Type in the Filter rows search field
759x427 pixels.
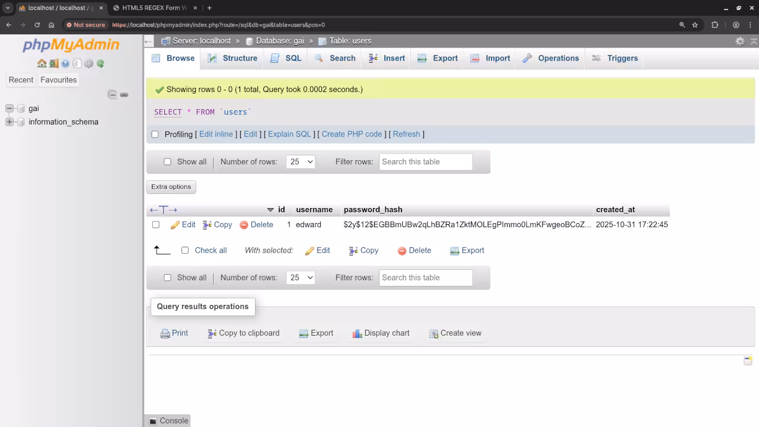(x=425, y=161)
